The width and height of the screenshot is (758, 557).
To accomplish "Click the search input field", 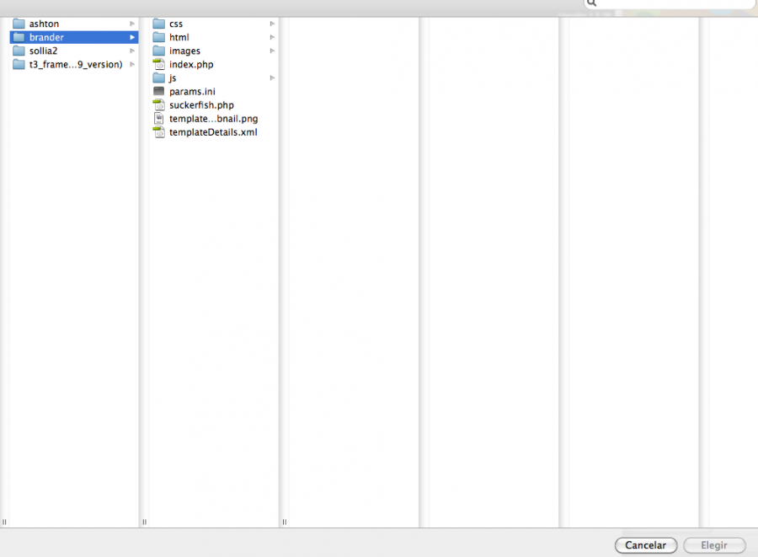I will click(670, 3).
